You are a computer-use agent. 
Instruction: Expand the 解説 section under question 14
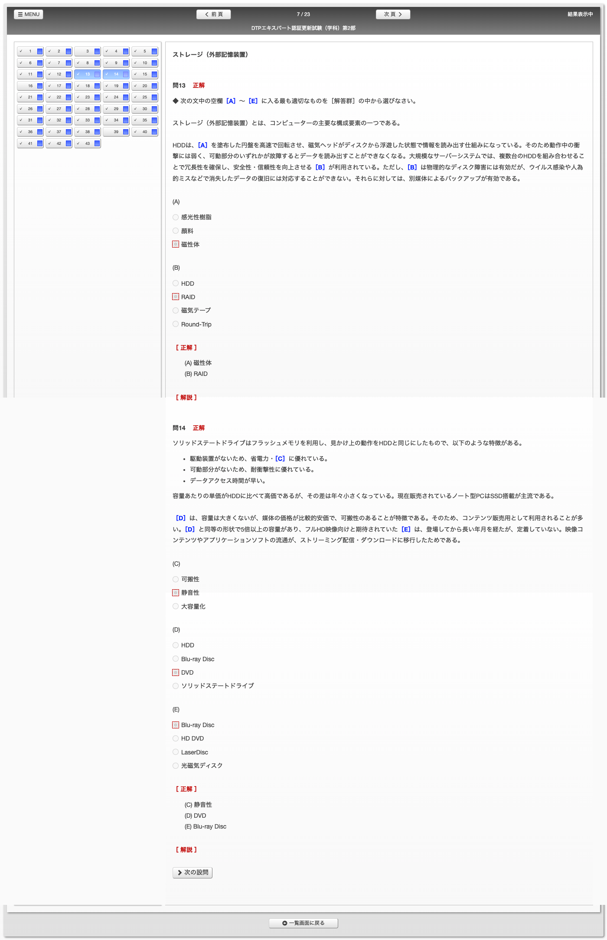pyautogui.click(x=186, y=850)
